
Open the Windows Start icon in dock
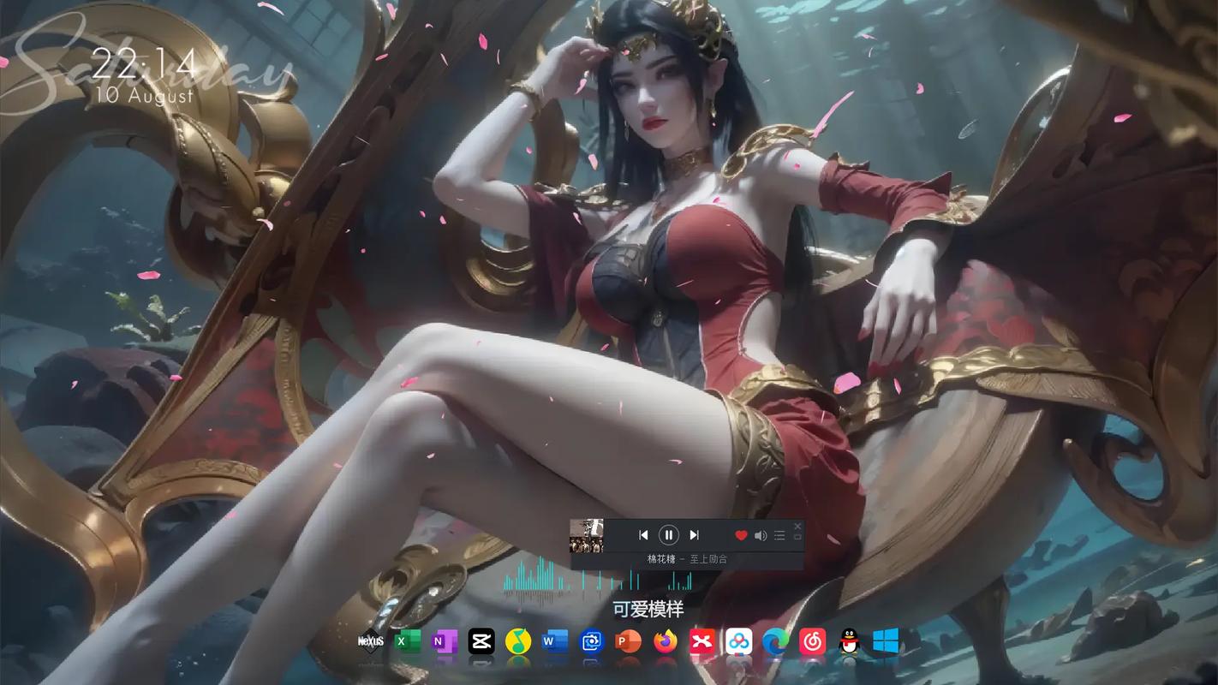886,640
